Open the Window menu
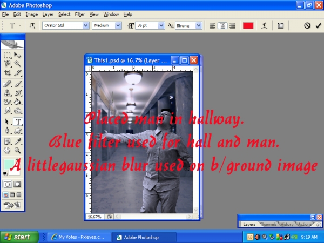 point(111,14)
